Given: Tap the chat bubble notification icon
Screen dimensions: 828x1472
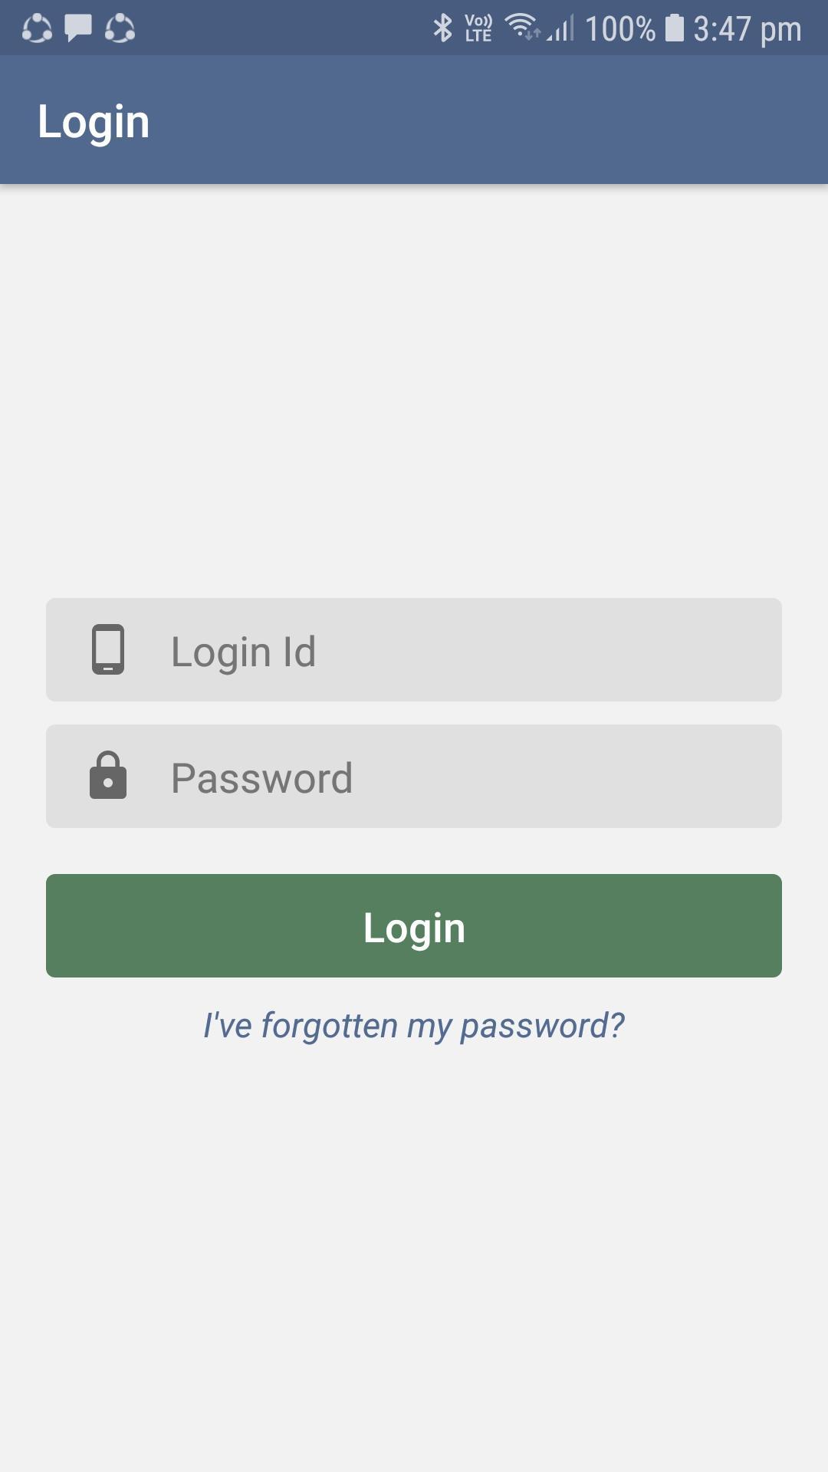Looking at the screenshot, I should pos(78,28).
